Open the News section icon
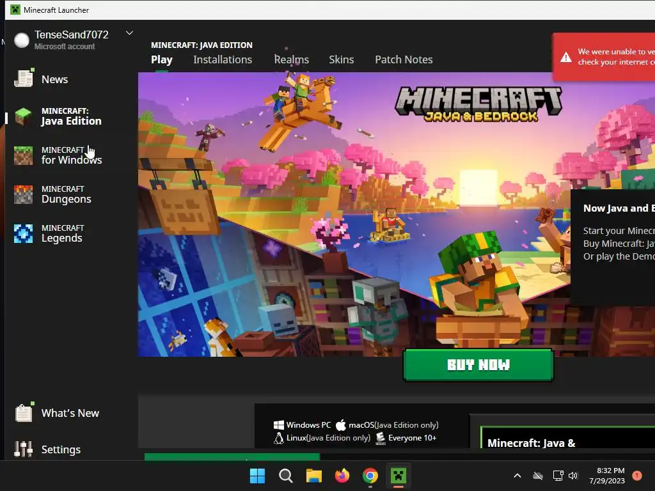This screenshot has height=491, width=655. pos(24,78)
